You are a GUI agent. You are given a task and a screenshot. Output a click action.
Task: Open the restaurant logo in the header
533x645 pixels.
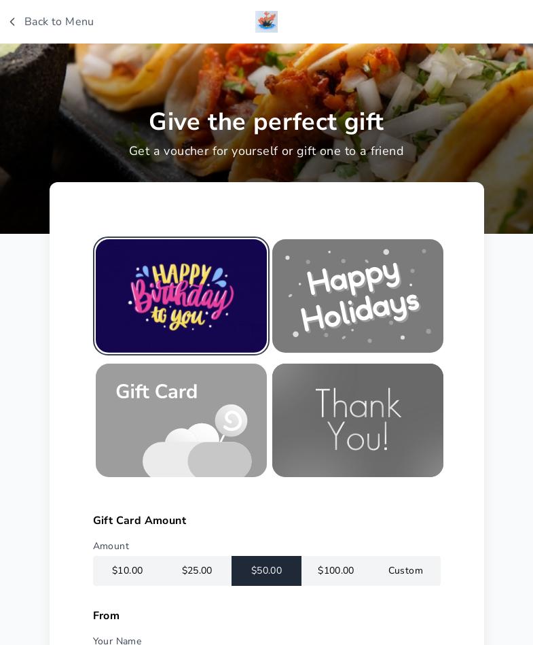[266, 22]
